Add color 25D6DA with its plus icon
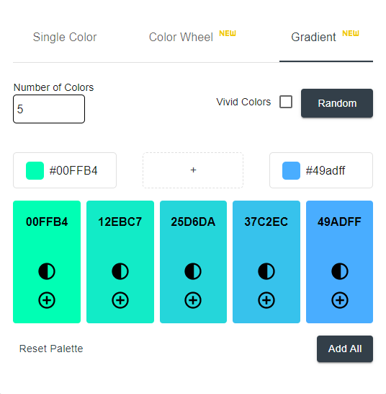Screen dimensions: 386x394 (193, 300)
